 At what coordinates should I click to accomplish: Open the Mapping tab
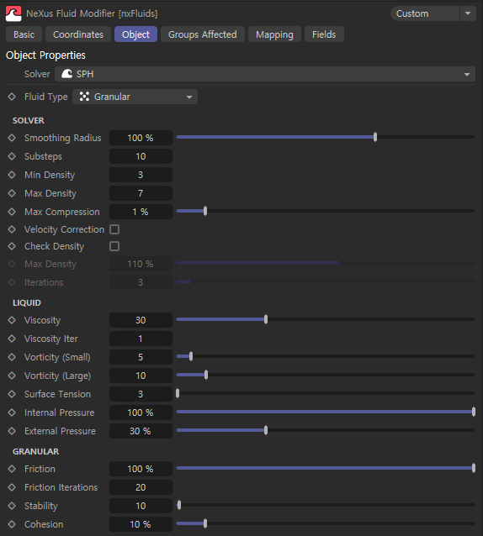274,34
